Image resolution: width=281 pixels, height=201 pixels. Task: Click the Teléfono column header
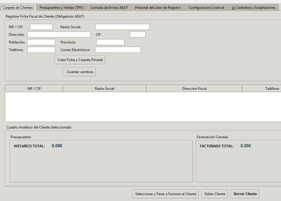click(x=262, y=89)
